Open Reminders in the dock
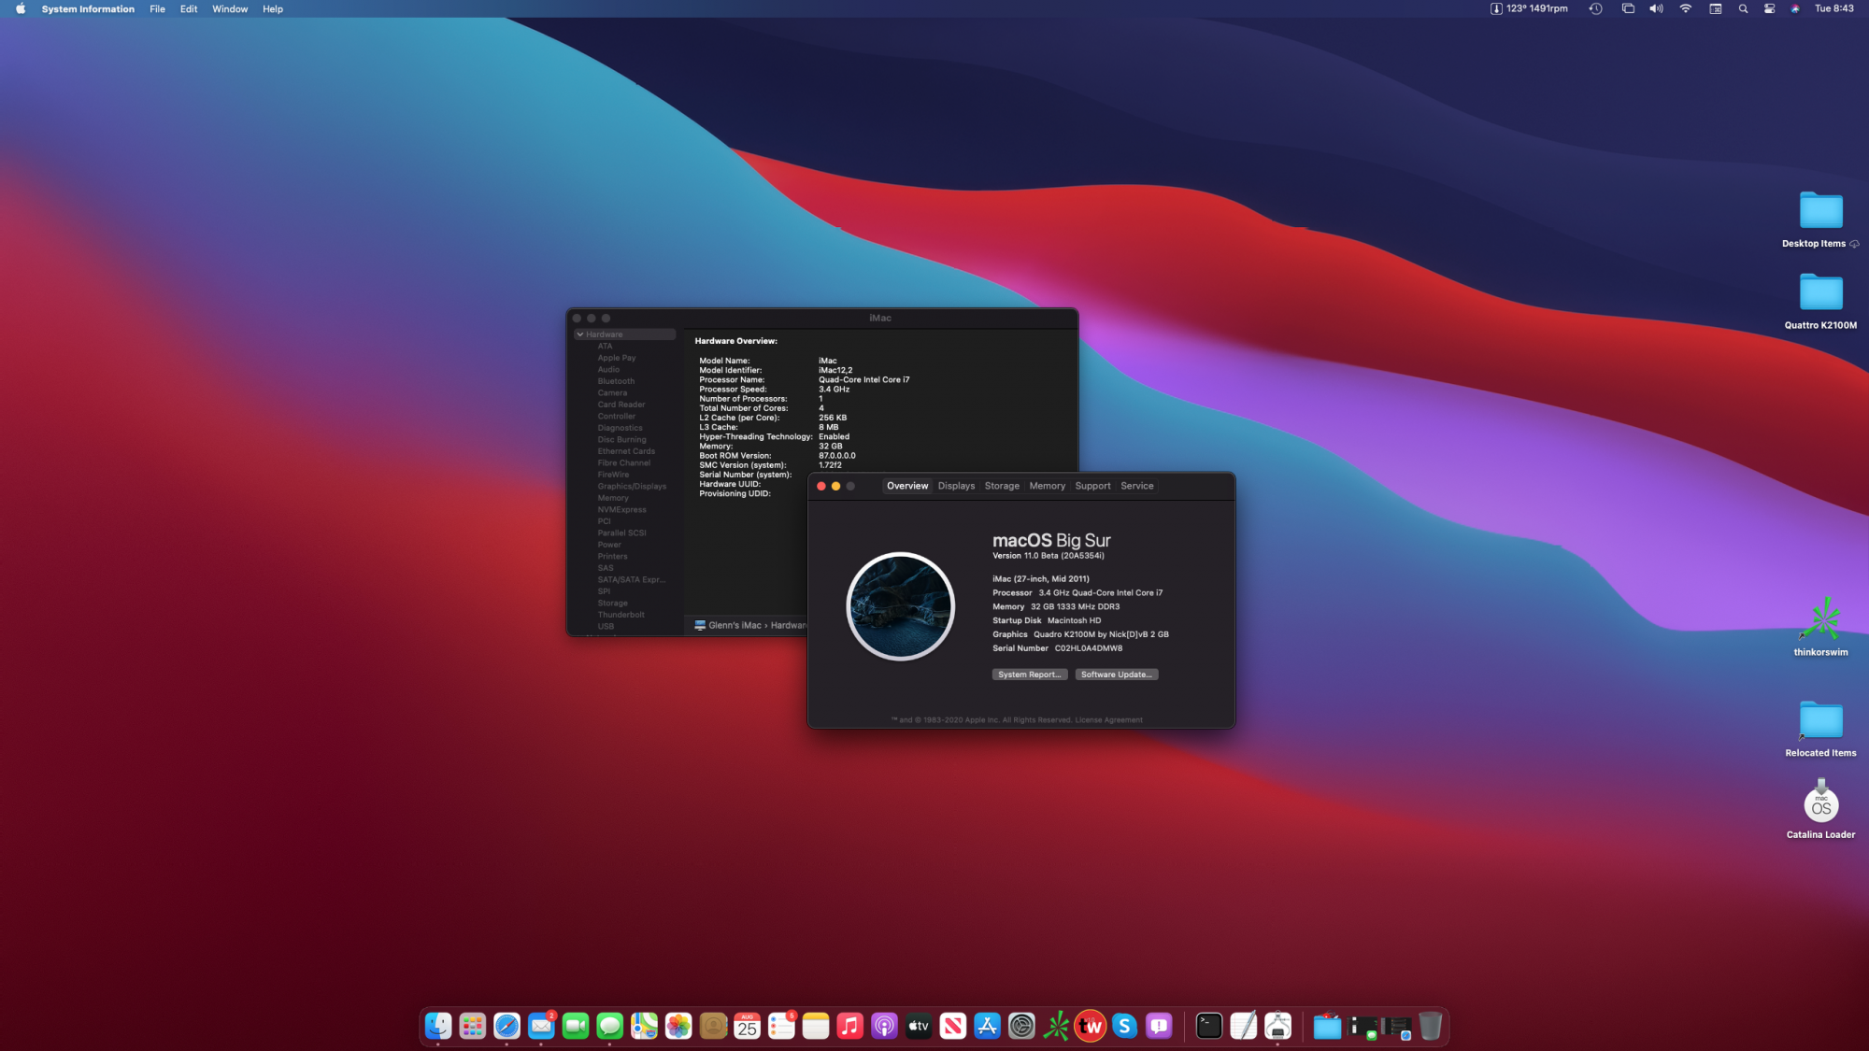Viewport: 1869px width, 1051px height. 781,1026
